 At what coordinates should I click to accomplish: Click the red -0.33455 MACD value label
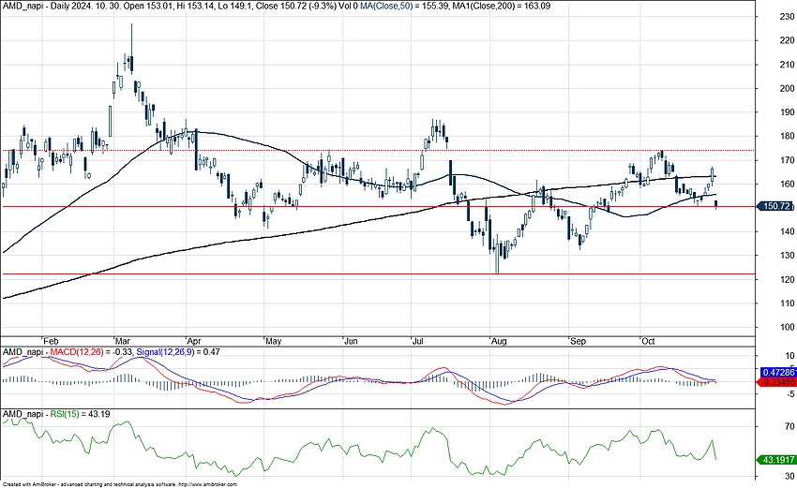[x=777, y=381]
